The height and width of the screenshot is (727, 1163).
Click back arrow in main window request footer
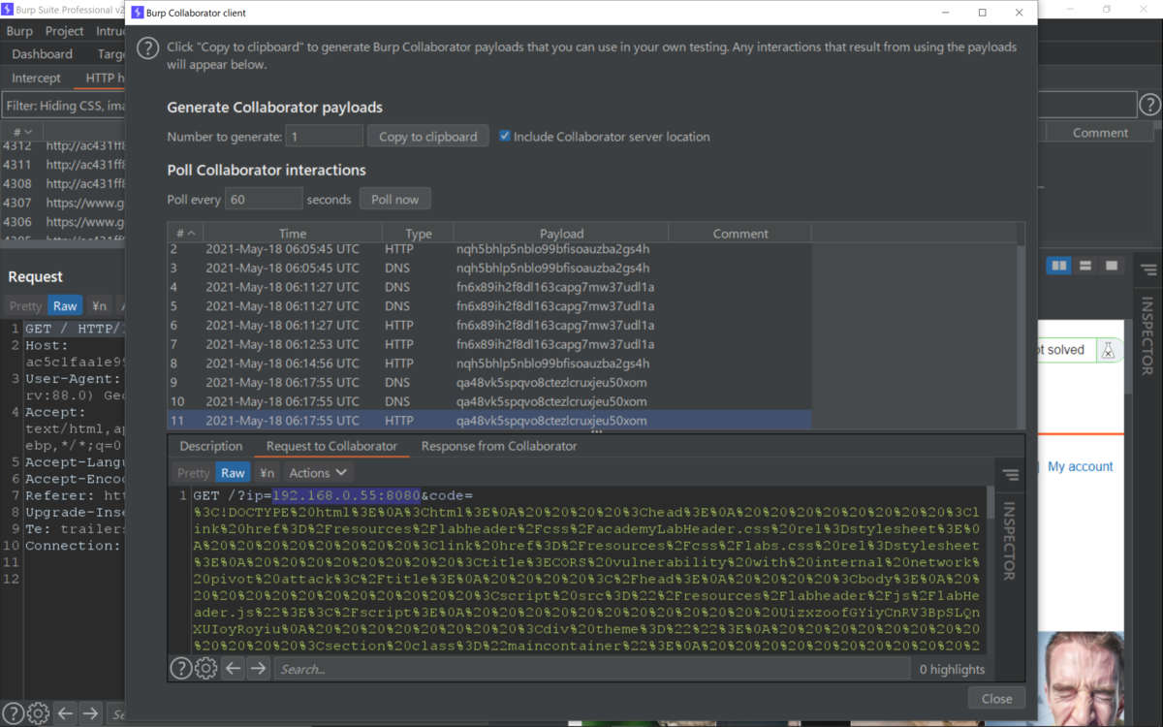click(x=65, y=713)
